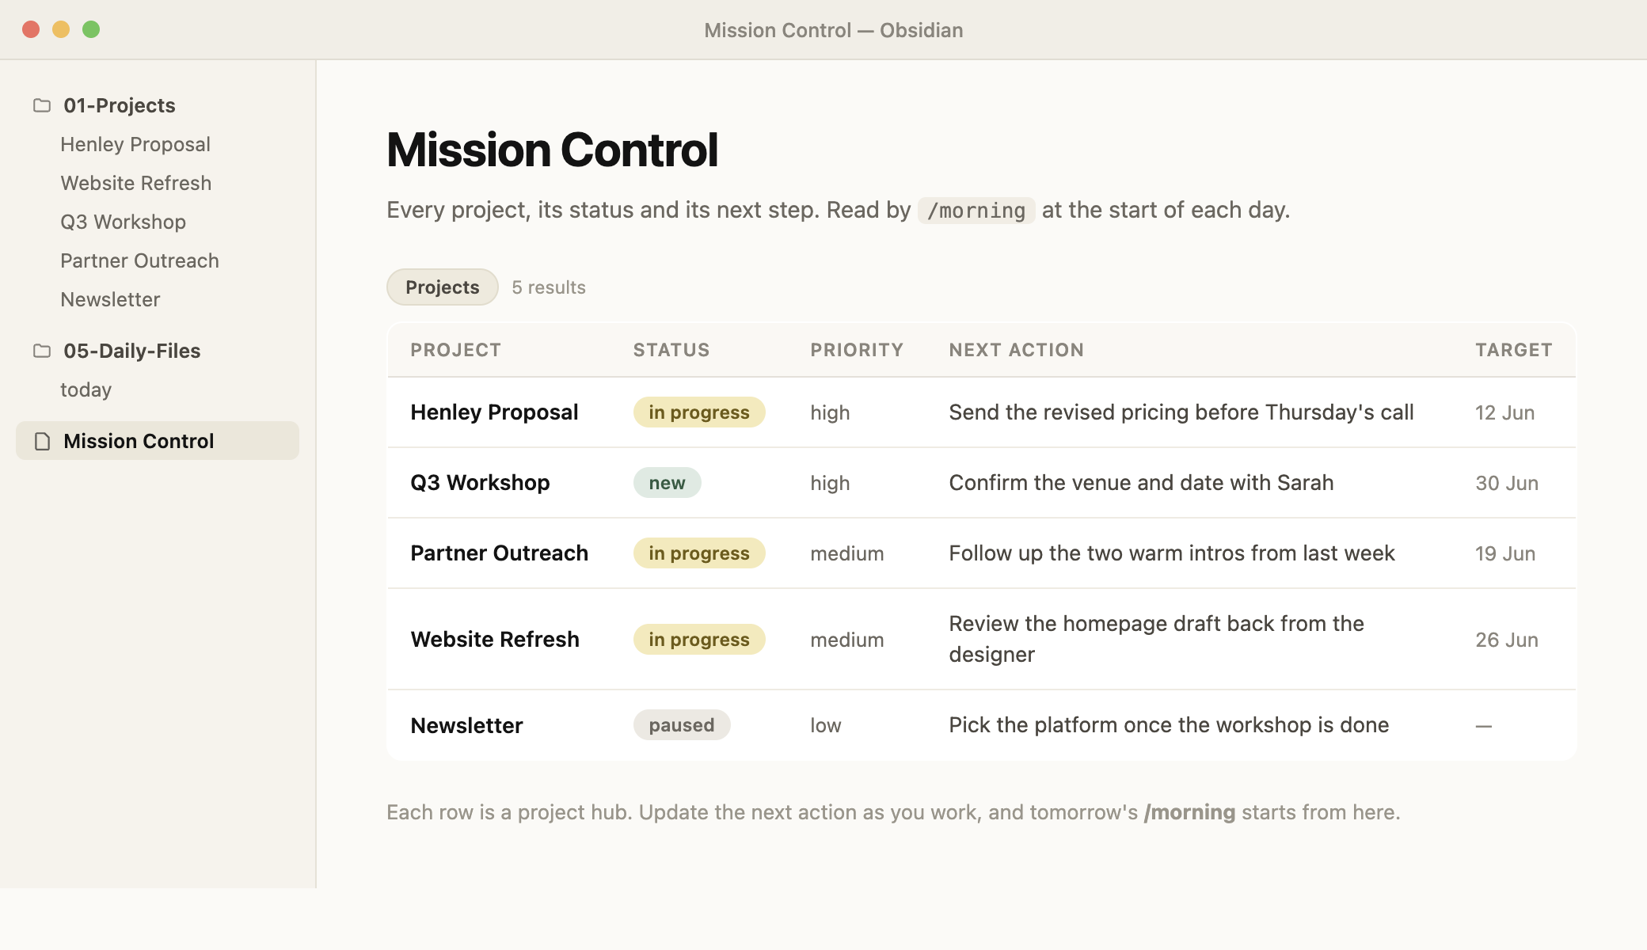Open Website Refresh note in sidebar
The image size is (1647, 950).
(136, 183)
